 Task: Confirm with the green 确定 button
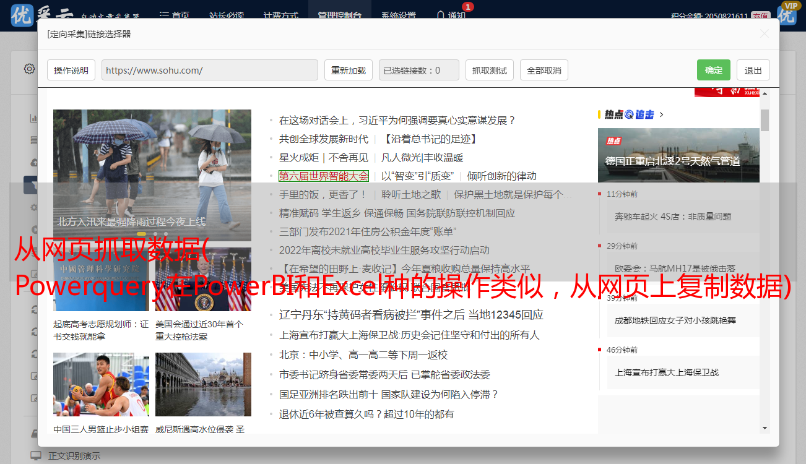point(714,71)
